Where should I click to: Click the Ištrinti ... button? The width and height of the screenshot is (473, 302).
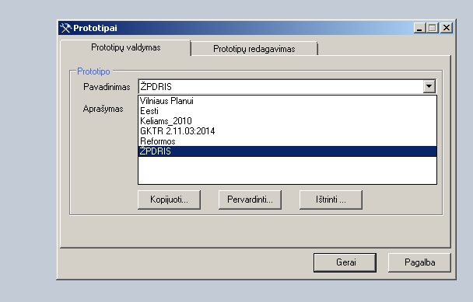click(331, 200)
